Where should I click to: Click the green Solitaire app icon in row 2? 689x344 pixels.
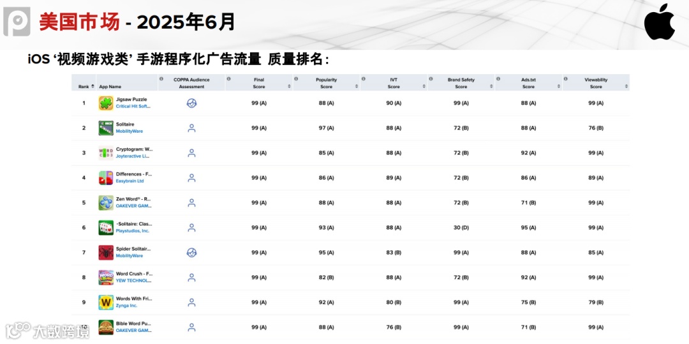(106, 128)
